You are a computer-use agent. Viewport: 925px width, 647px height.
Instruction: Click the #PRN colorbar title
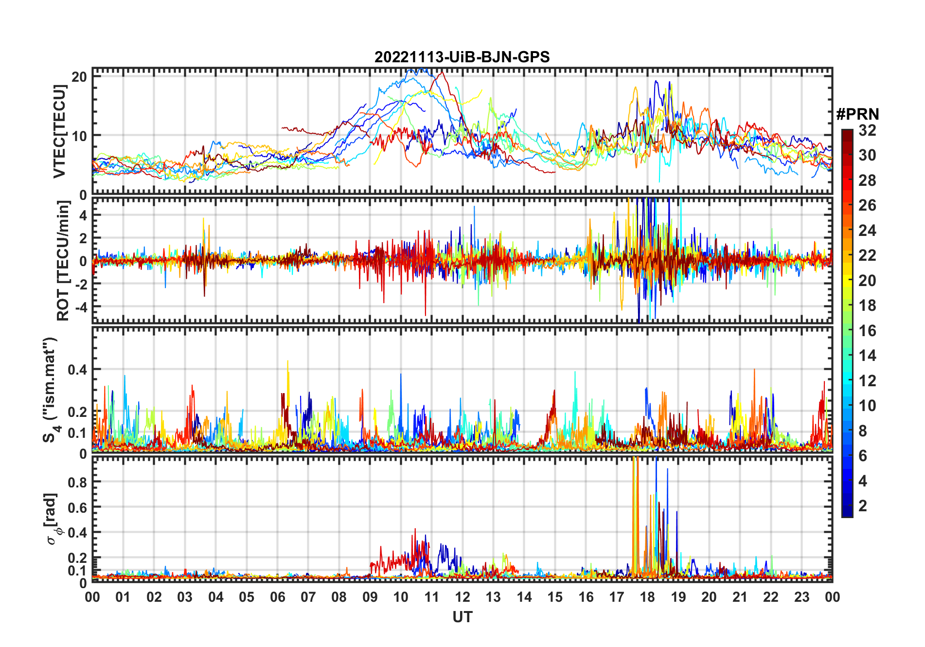[858, 114]
